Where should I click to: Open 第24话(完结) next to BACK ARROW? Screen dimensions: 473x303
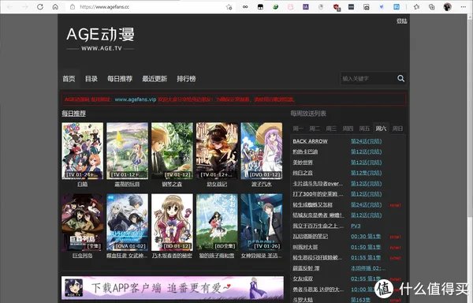[367, 141]
